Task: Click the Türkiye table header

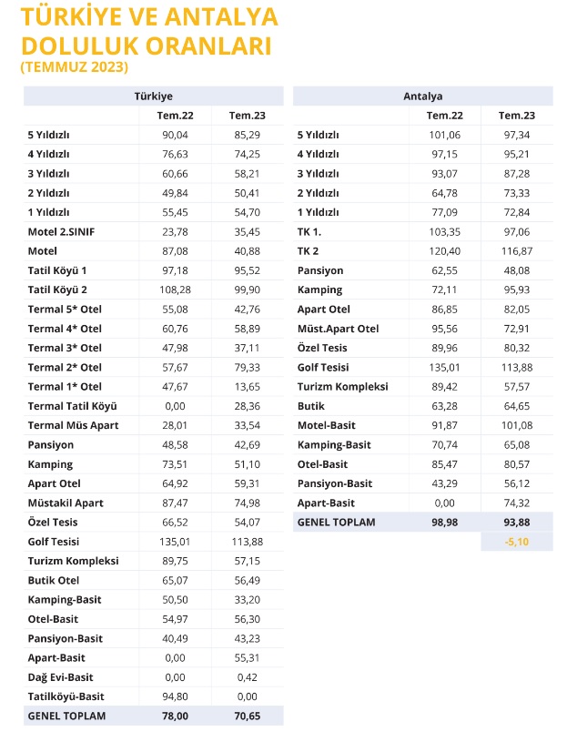Action: (x=153, y=97)
